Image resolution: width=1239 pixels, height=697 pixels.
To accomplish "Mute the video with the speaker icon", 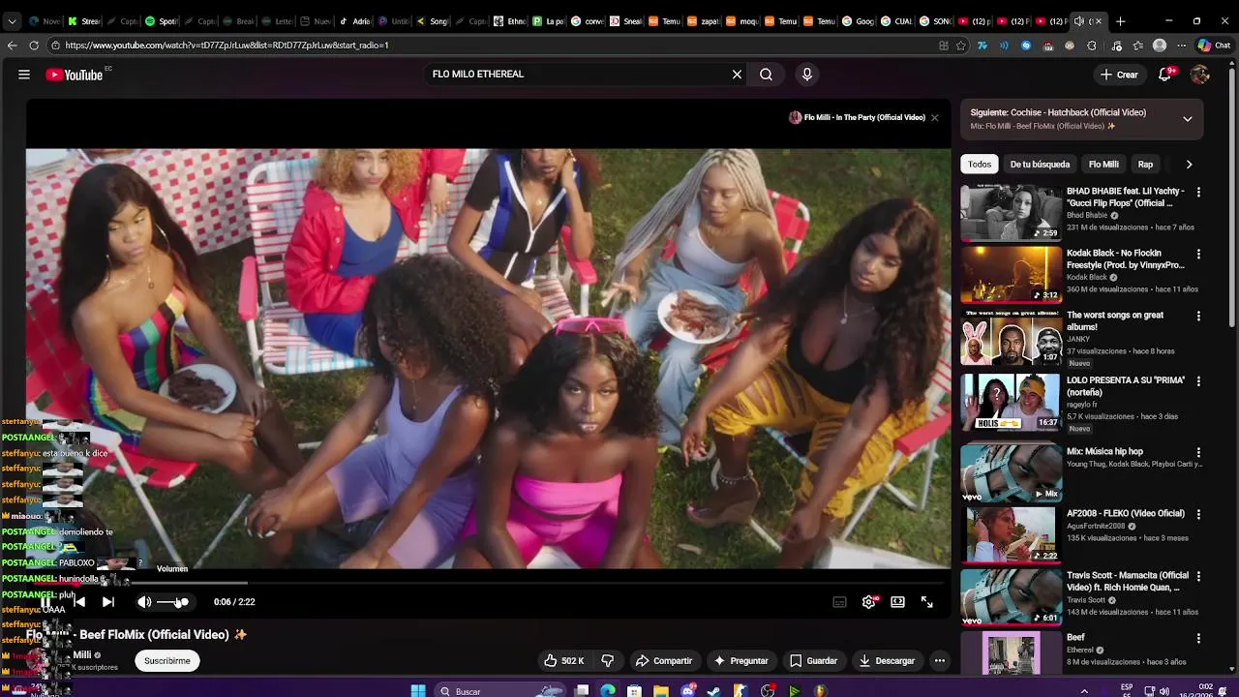I will click(144, 602).
